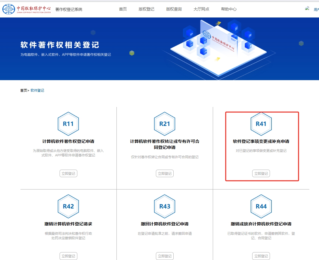Viewport: 319px width, 260px height.
Task: Click the R11 hexagon icon
Action: point(68,124)
